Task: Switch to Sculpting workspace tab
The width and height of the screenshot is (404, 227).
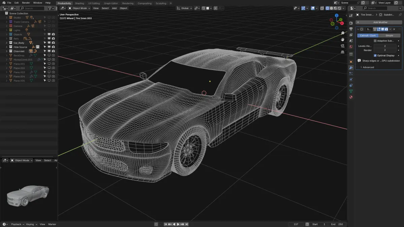Action: [x=161, y=3]
